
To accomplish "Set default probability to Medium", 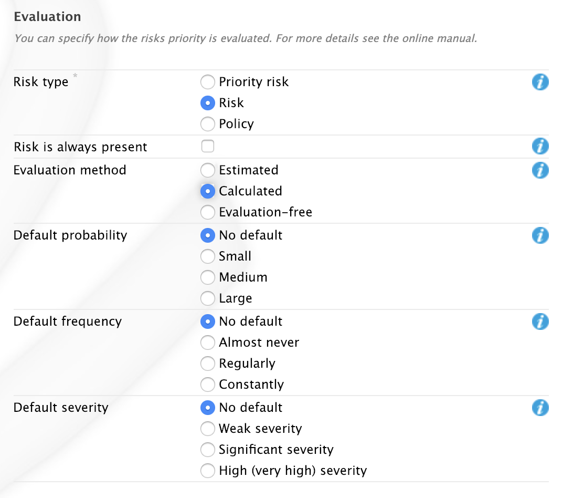I will (x=208, y=277).
